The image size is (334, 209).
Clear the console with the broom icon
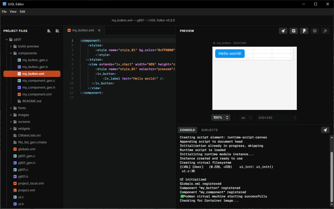[x=325, y=130]
